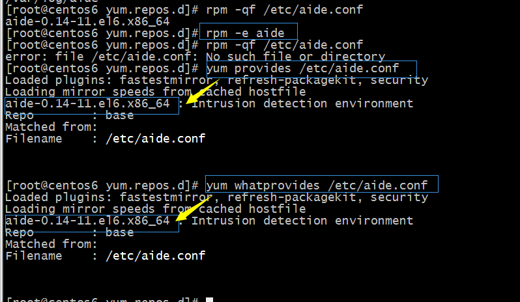Screen dimensions: 520x302
Task: Click the second 'Repo : base' line
Action: coord(70,232)
